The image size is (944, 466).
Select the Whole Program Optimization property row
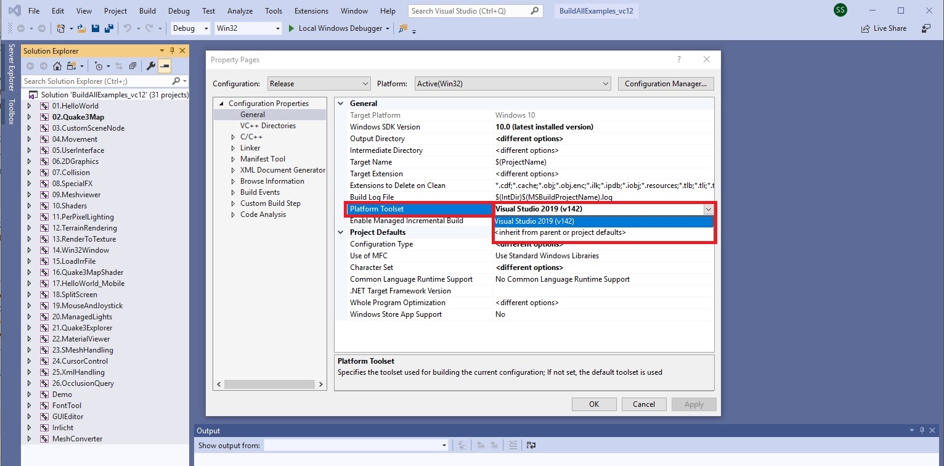[524, 303]
